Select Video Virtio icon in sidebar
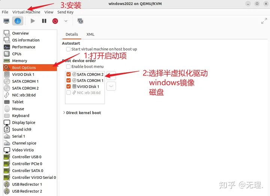 tap(7, 150)
